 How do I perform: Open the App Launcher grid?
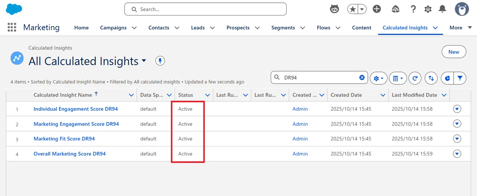[12, 27]
